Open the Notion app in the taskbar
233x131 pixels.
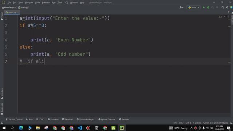point(96,128)
